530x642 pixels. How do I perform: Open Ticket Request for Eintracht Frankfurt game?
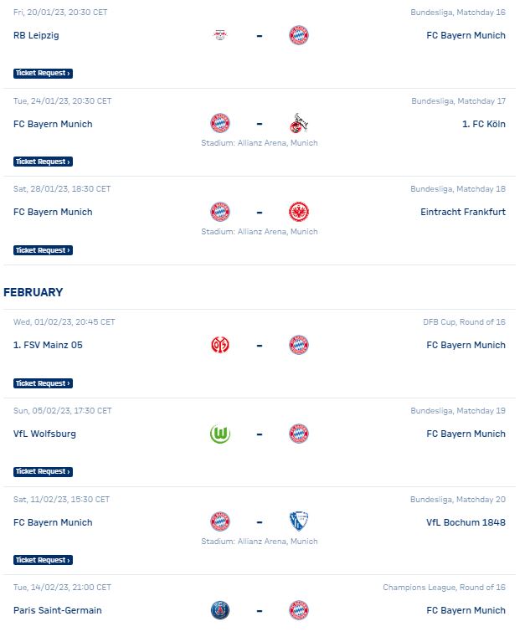(43, 250)
